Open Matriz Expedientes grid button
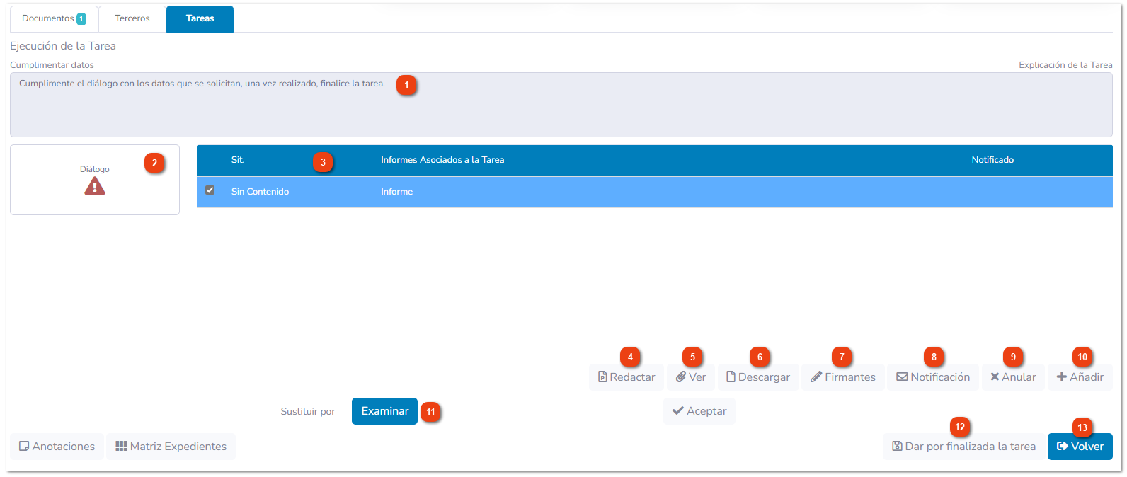 pyautogui.click(x=171, y=447)
